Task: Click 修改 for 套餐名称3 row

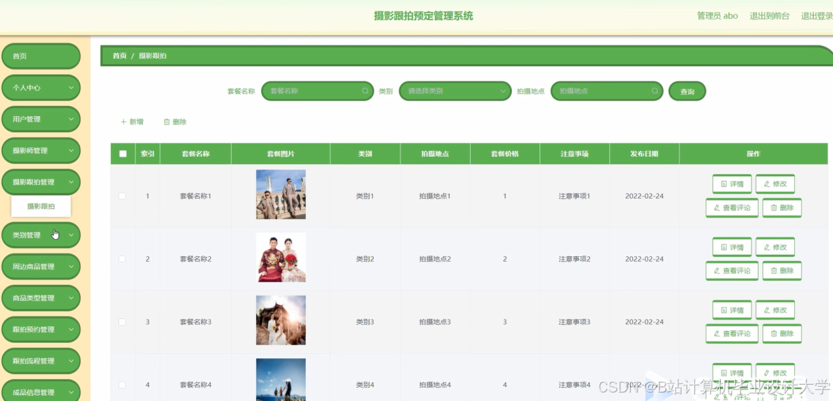Action: 775,310
